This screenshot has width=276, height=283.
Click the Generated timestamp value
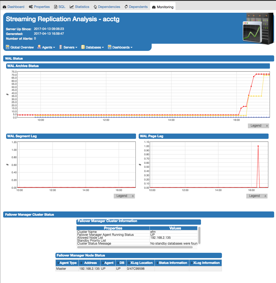pos(49,34)
